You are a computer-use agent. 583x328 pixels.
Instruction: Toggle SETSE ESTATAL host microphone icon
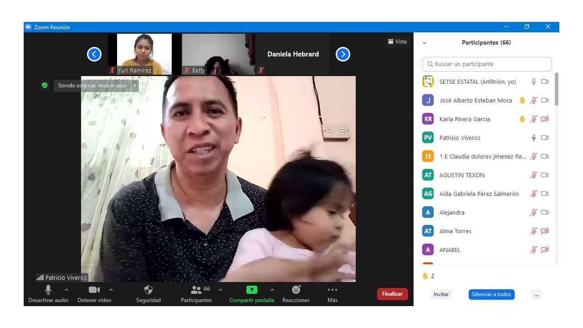534,82
